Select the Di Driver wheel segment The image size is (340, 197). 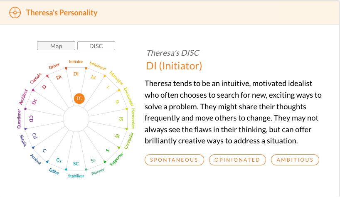[59, 77]
